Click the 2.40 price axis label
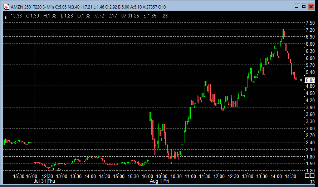The image size is (318, 187). click(x=310, y=142)
